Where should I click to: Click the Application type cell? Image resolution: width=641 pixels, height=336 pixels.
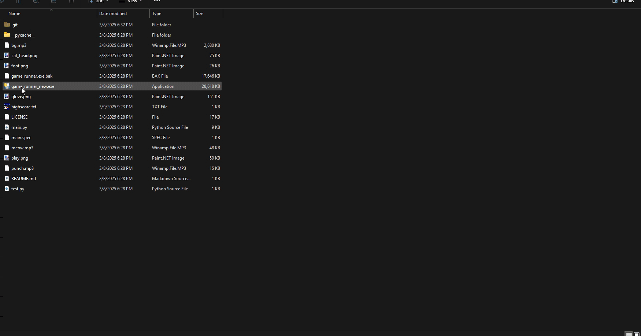click(x=163, y=86)
